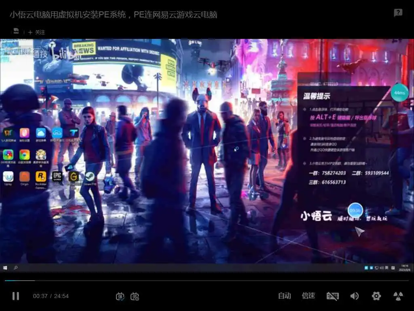The height and width of the screenshot is (311, 414).
Task: Click the 温馨提示 heading
Action: click(317, 96)
